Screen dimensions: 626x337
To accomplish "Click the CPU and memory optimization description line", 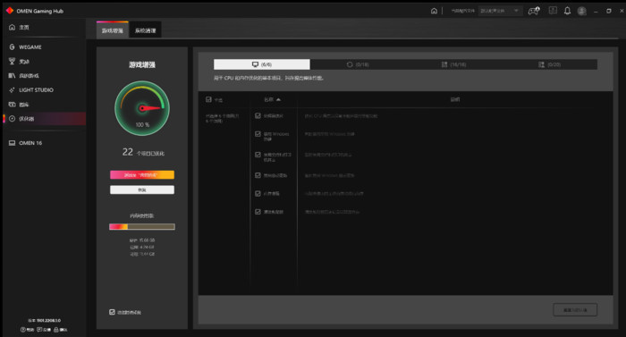I will (268, 79).
